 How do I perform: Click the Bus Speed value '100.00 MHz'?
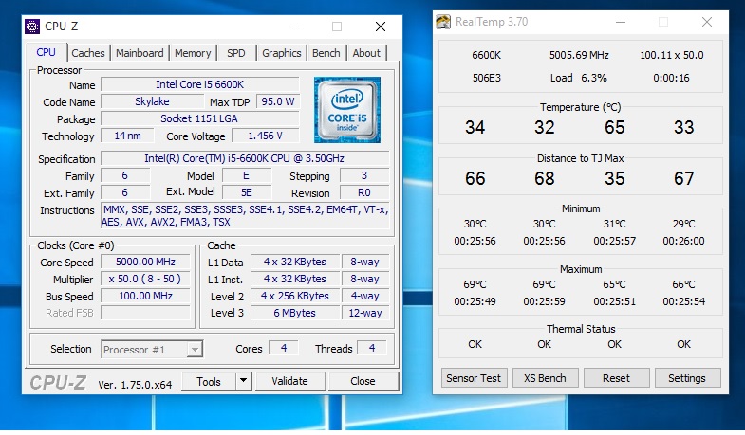click(x=145, y=296)
